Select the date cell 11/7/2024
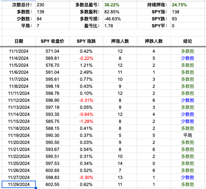206x189 pixels. tap(19, 79)
